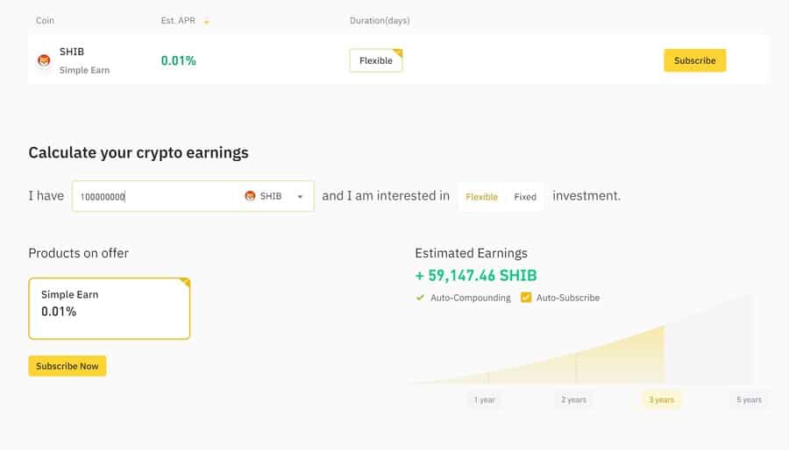Switch earnings chart to 1 year

coord(485,400)
